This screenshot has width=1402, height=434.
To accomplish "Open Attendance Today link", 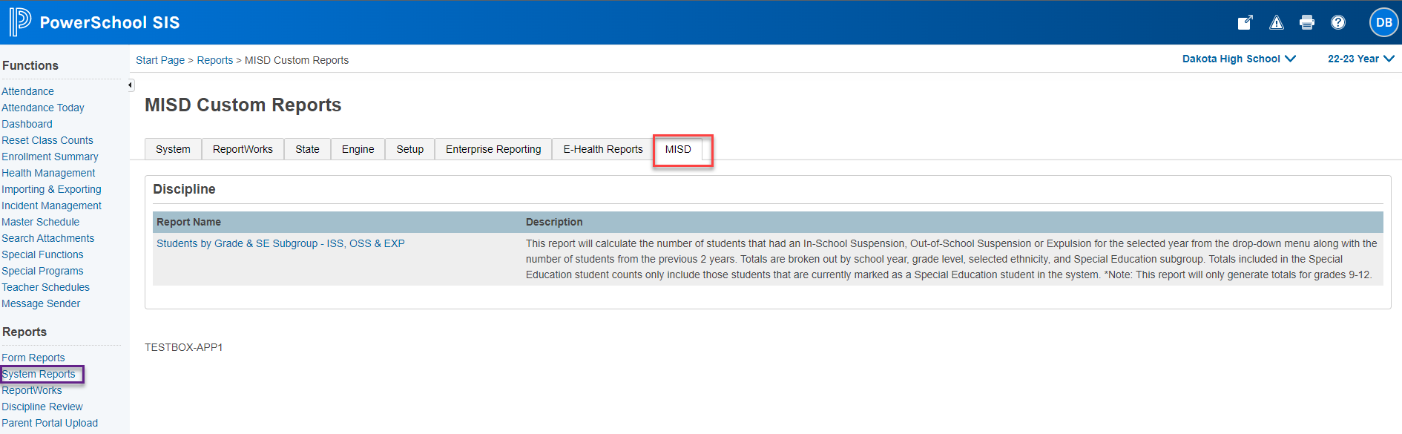I will point(43,108).
